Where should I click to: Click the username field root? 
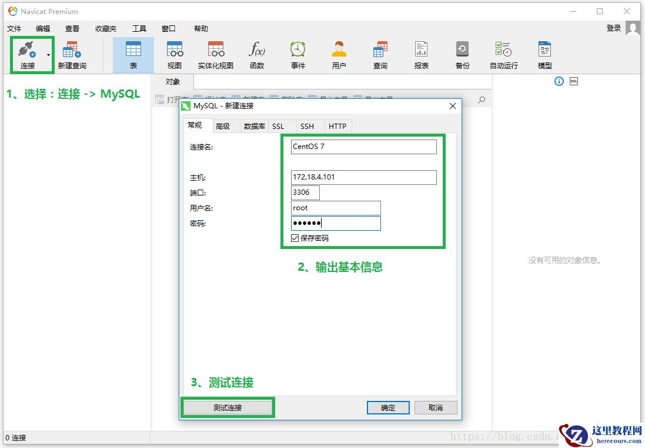point(336,208)
